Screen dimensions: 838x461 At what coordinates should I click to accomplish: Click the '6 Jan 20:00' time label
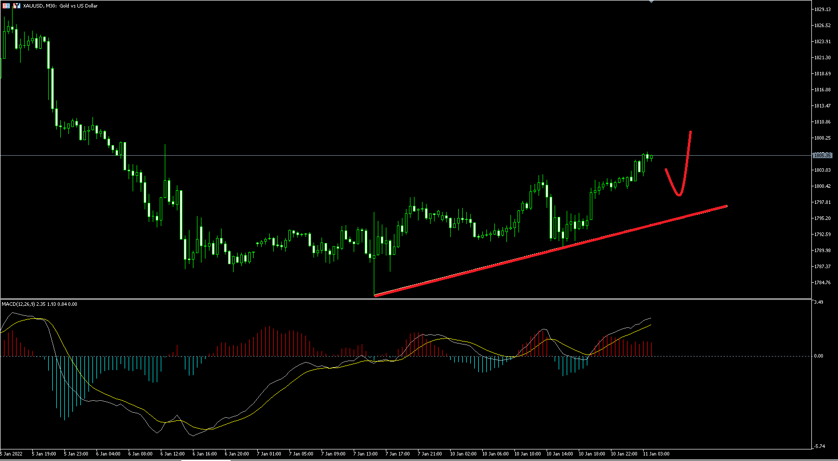click(x=237, y=454)
